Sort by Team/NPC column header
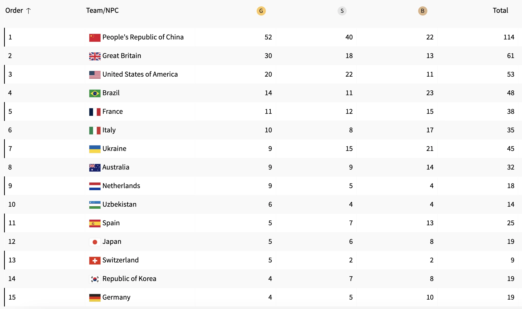Image resolution: width=522 pixels, height=309 pixels. (x=102, y=10)
